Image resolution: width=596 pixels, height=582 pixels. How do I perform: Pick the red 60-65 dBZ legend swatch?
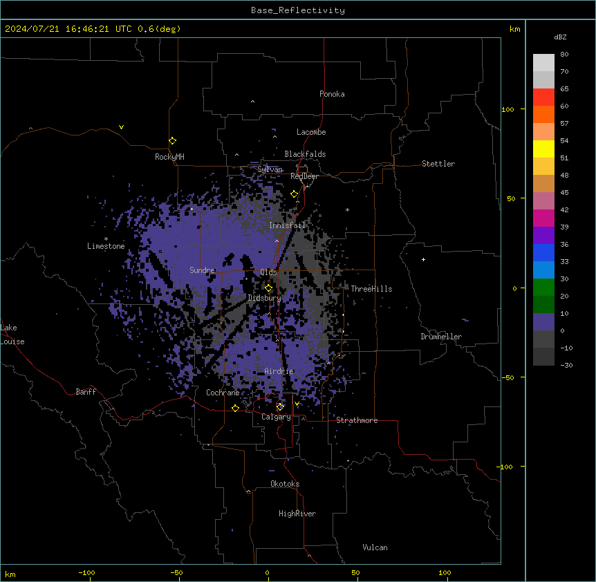(543, 97)
